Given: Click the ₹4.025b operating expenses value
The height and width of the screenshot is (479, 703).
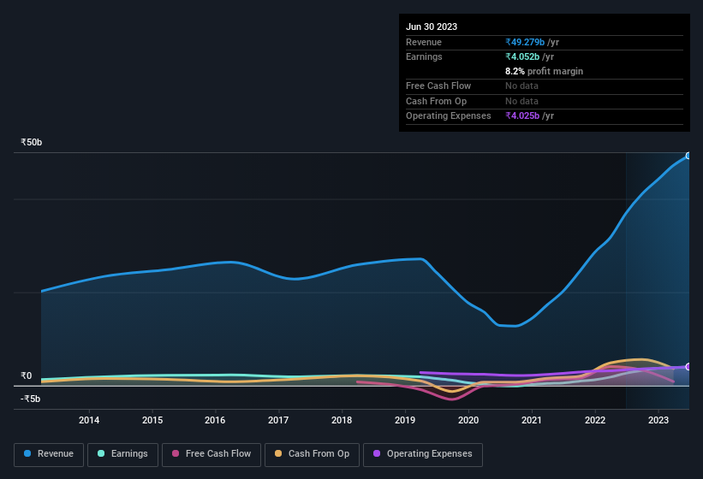Looking at the screenshot, I should 522,116.
